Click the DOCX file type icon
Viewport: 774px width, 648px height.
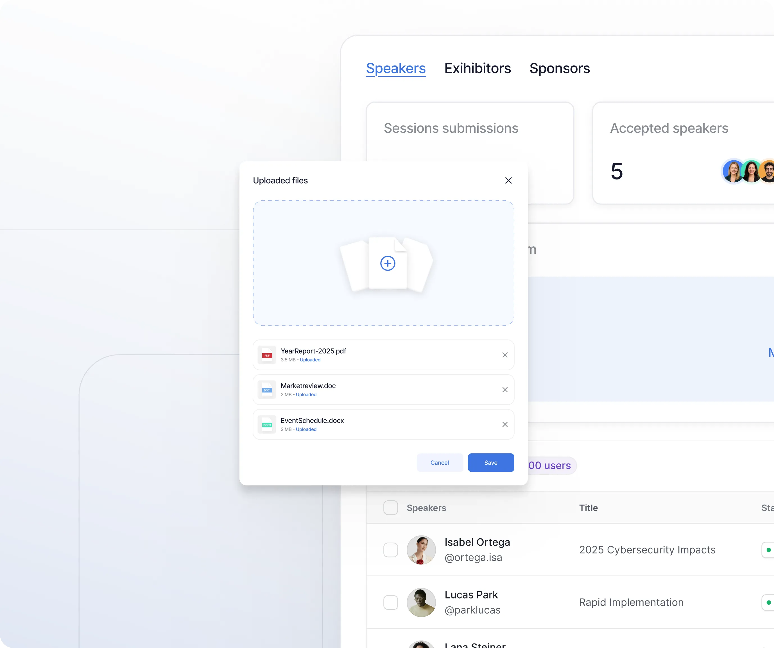[267, 424]
